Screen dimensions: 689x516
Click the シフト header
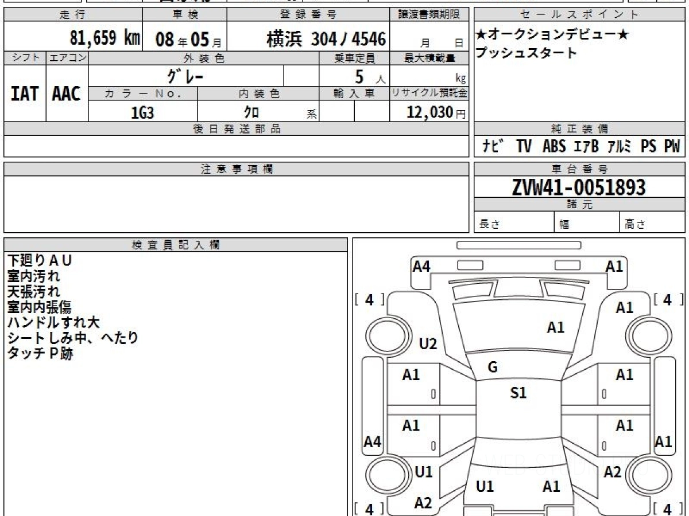point(25,58)
